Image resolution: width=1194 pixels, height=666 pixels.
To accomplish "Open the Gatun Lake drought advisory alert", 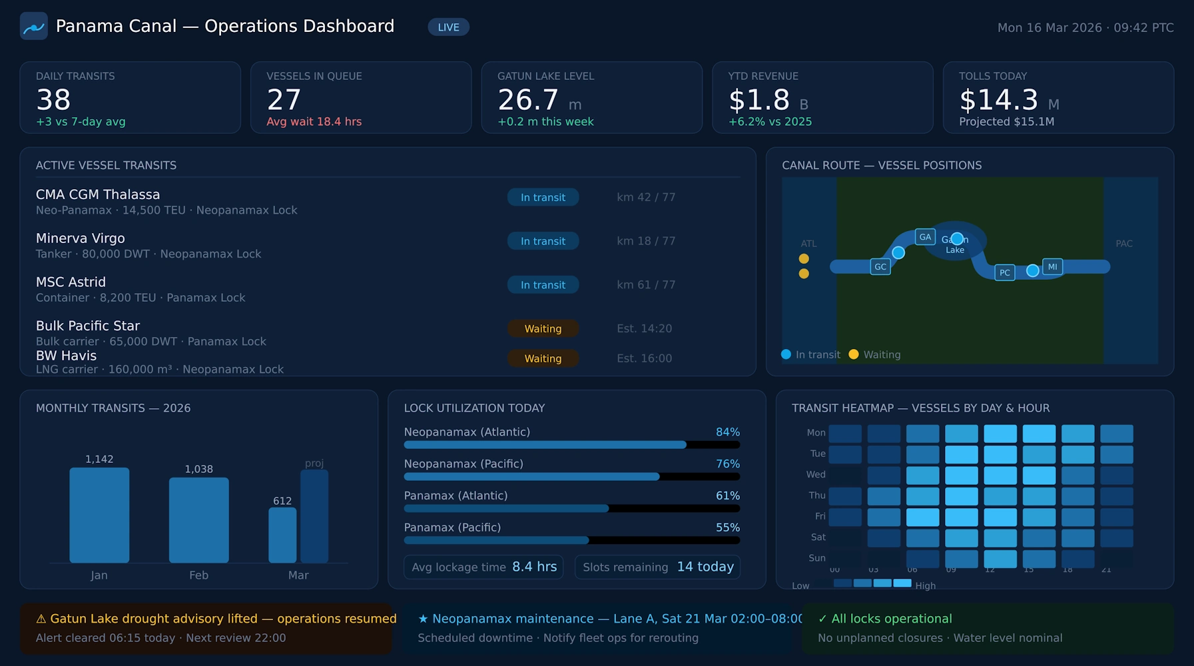I will tap(206, 627).
